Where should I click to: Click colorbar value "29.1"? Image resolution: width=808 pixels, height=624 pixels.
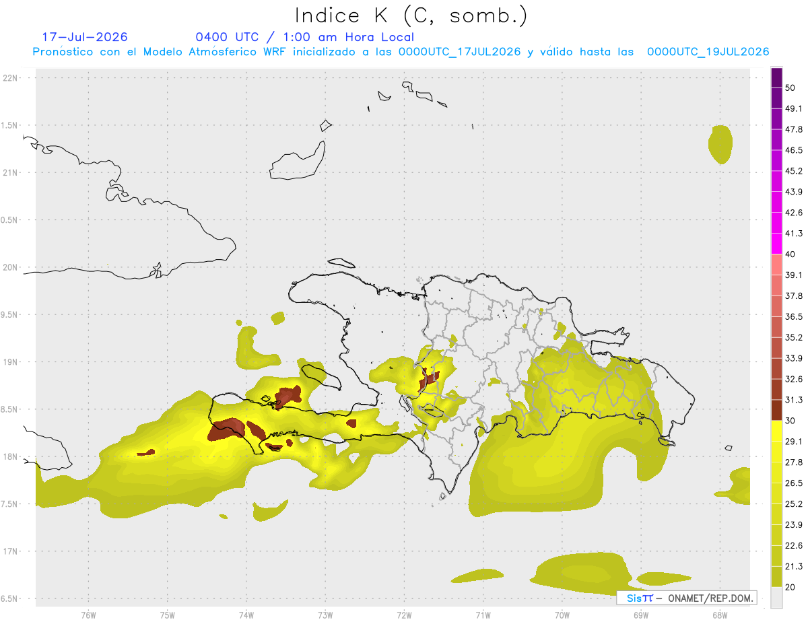[x=793, y=442]
